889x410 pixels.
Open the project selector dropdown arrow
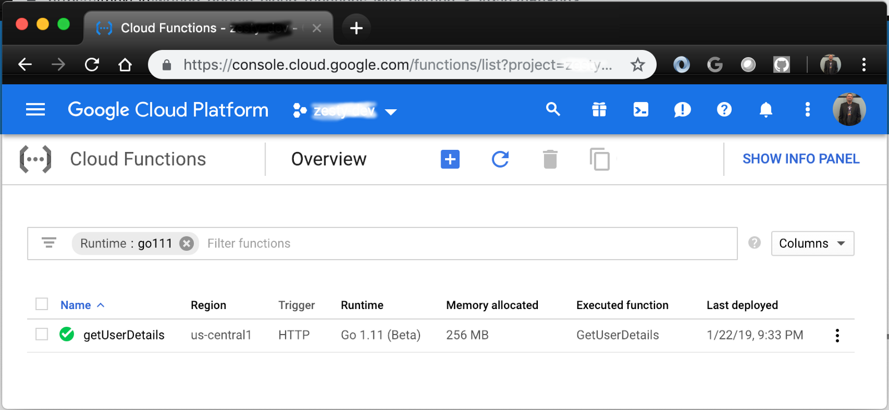point(391,112)
